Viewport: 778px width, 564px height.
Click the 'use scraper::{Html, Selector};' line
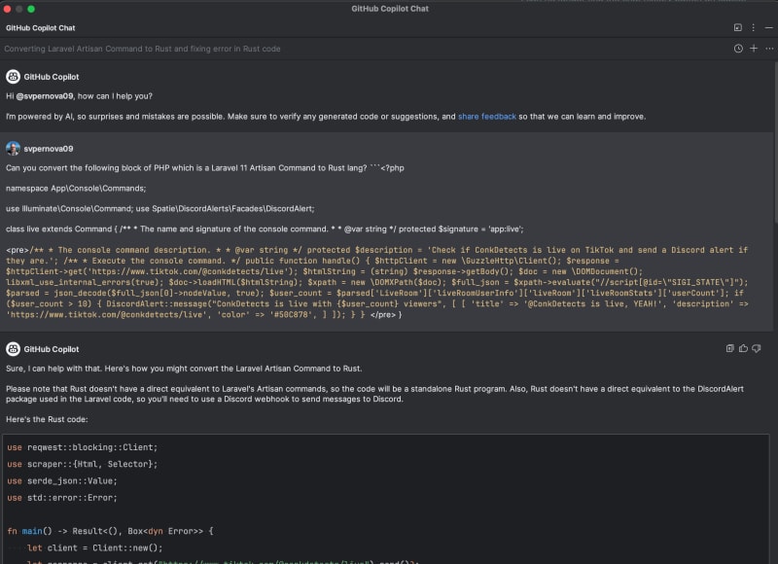click(x=83, y=464)
